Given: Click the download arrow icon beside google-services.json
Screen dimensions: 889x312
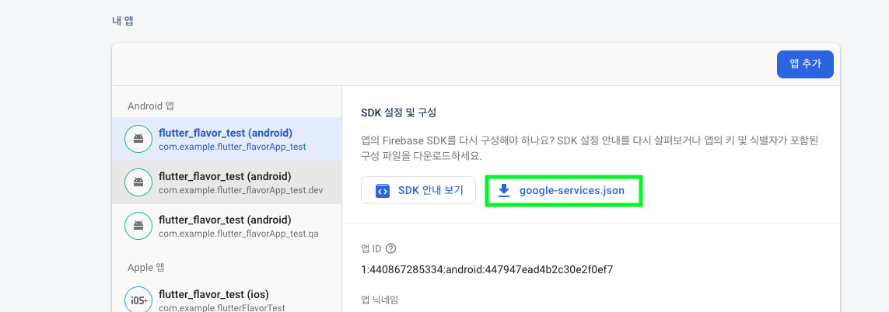Looking at the screenshot, I should pos(503,191).
